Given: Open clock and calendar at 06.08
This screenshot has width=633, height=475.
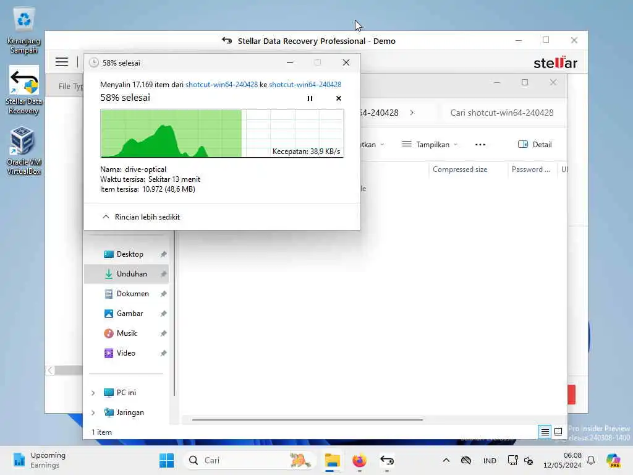Looking at the screenshot, I should click(563, 460).
